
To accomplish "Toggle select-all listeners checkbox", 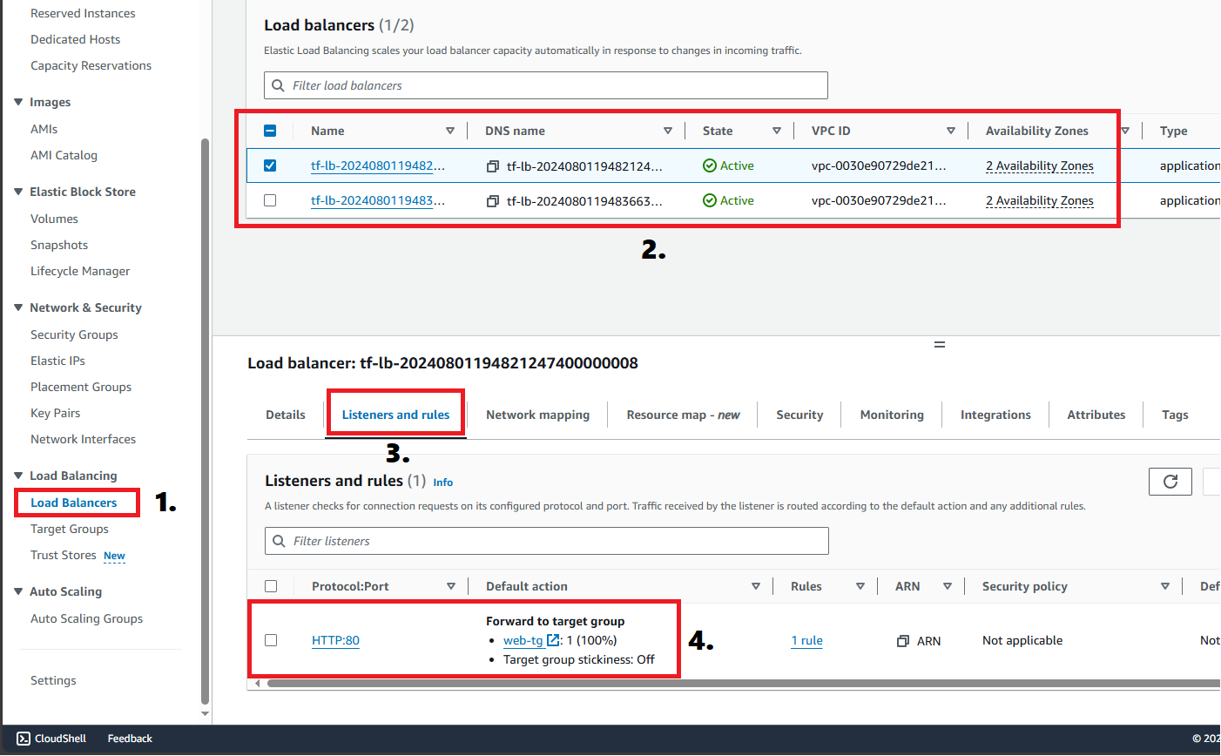I will [x=271, y=586].
